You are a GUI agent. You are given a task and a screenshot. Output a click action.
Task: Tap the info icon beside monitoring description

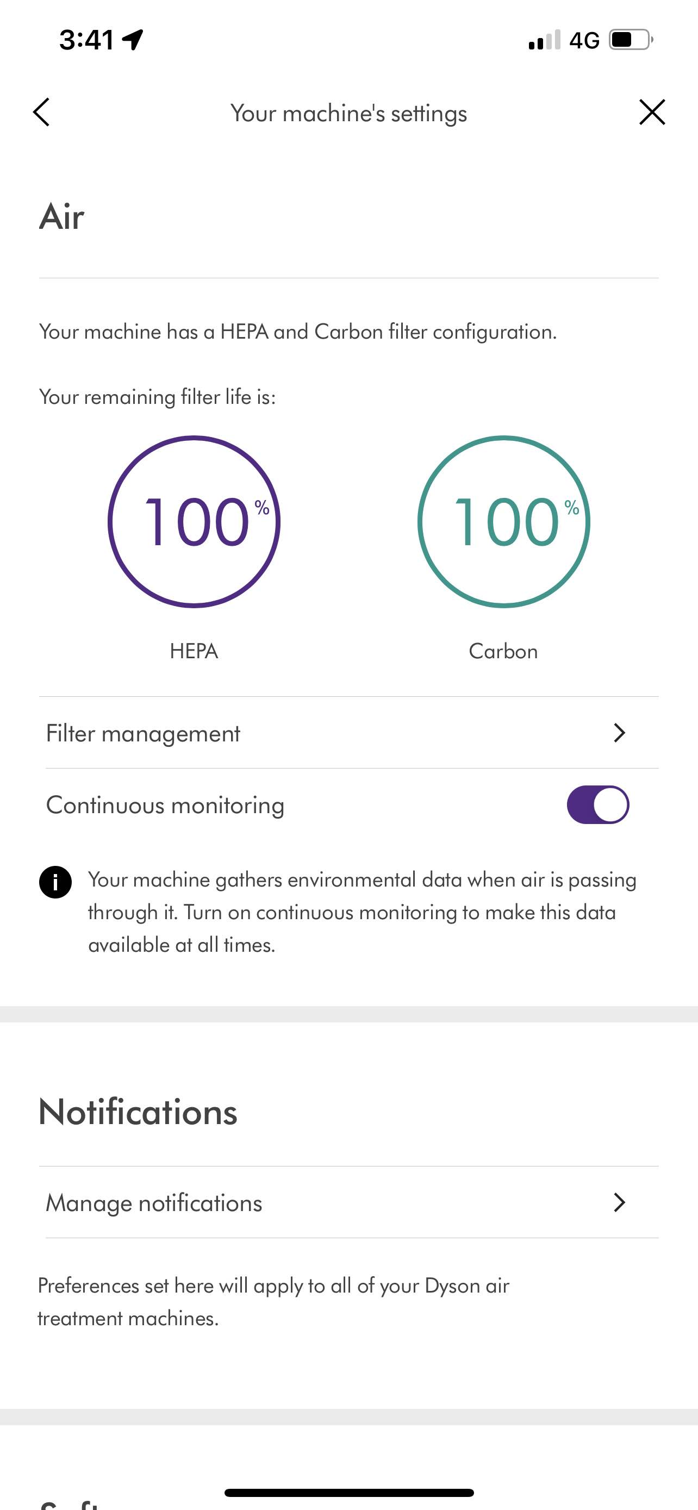pyautogui.click(x=55, y=882)
